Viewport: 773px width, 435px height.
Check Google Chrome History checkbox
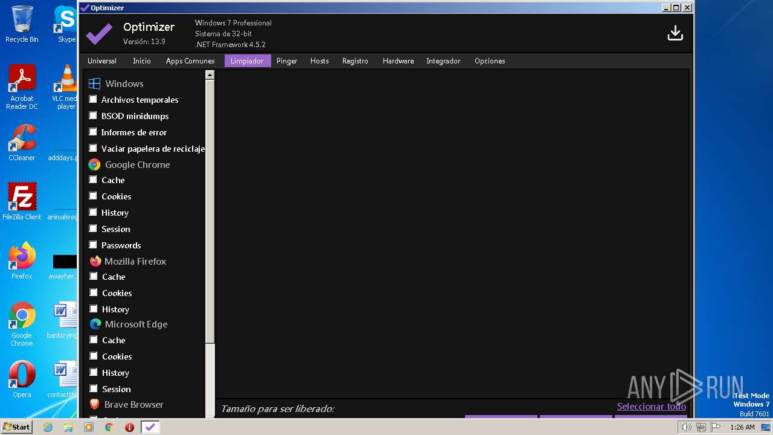[x=93, y=212]
